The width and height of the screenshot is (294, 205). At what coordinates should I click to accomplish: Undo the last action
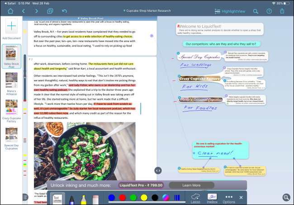coord(64,11)
